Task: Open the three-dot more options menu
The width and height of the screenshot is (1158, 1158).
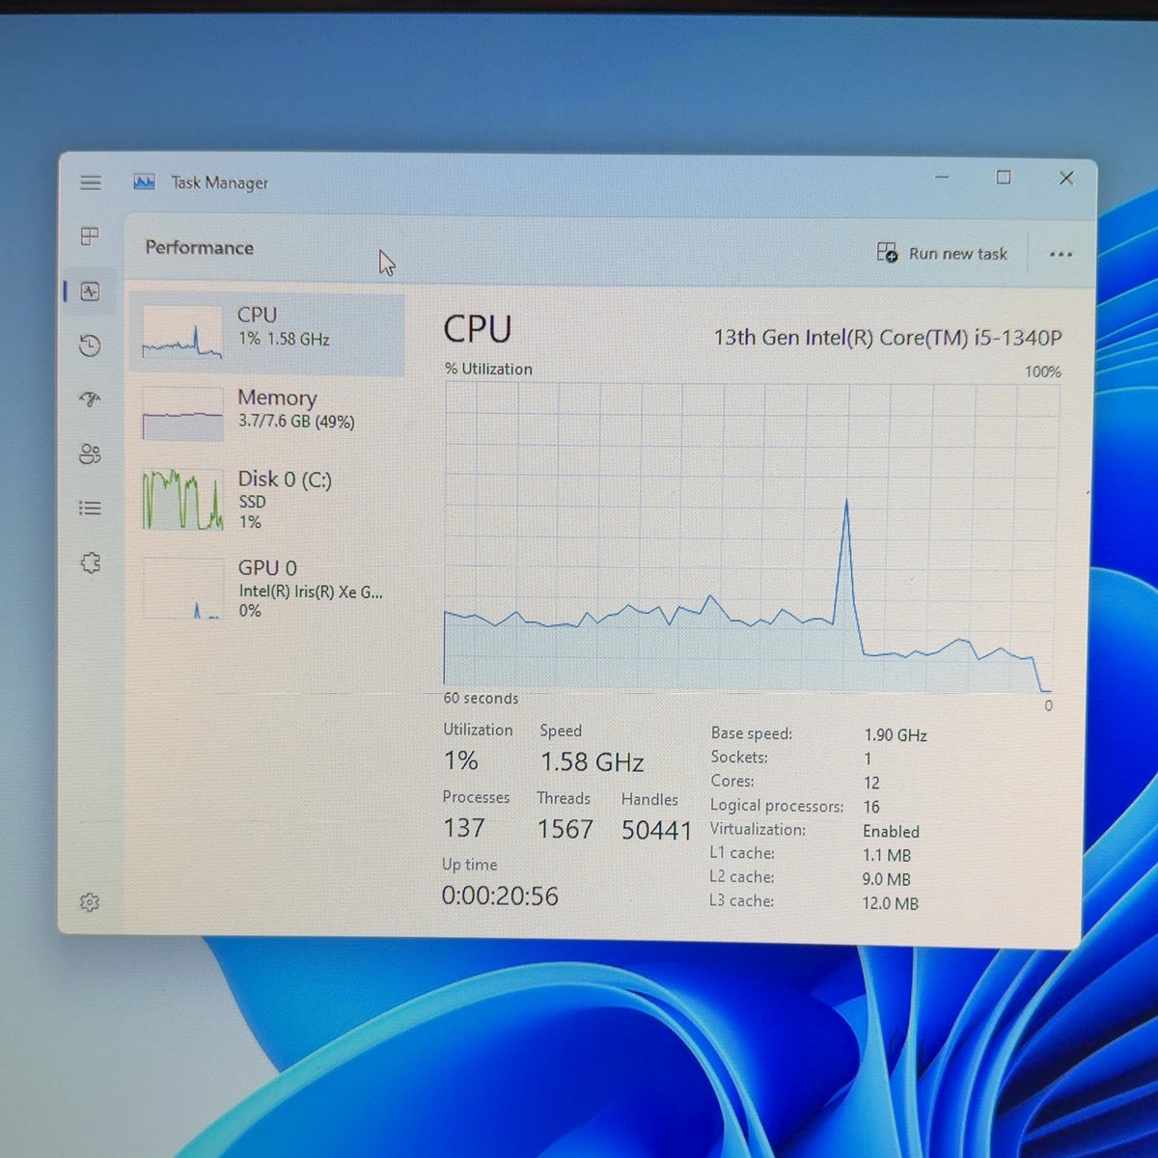Action: click(x=1061, y=255)
